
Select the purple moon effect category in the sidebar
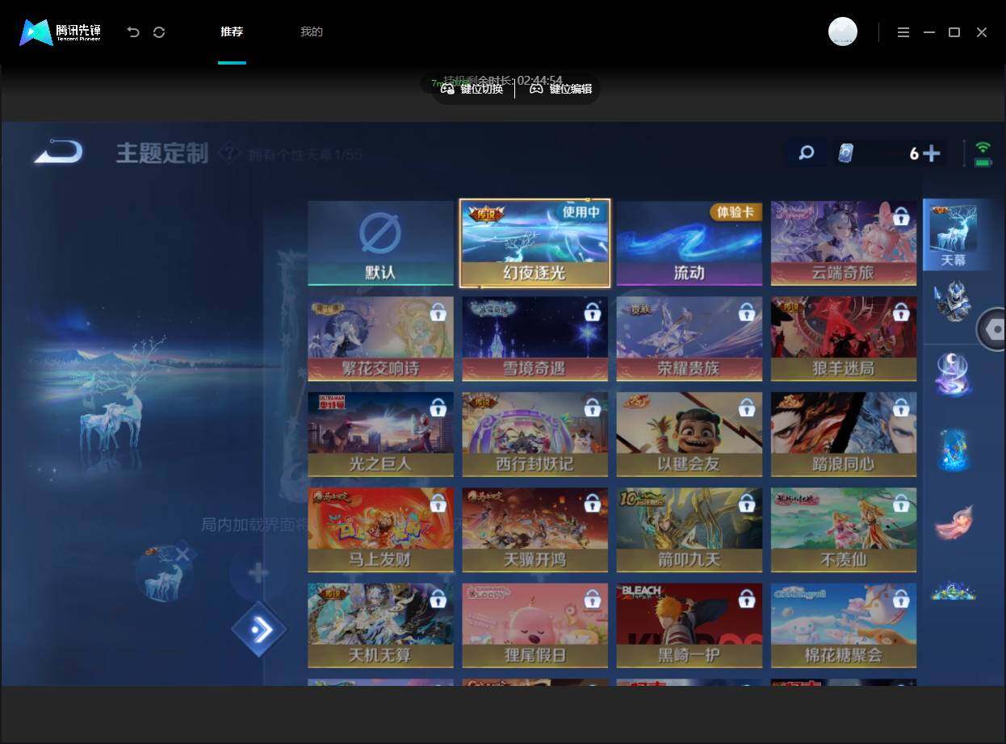click(x=954, y=375)
